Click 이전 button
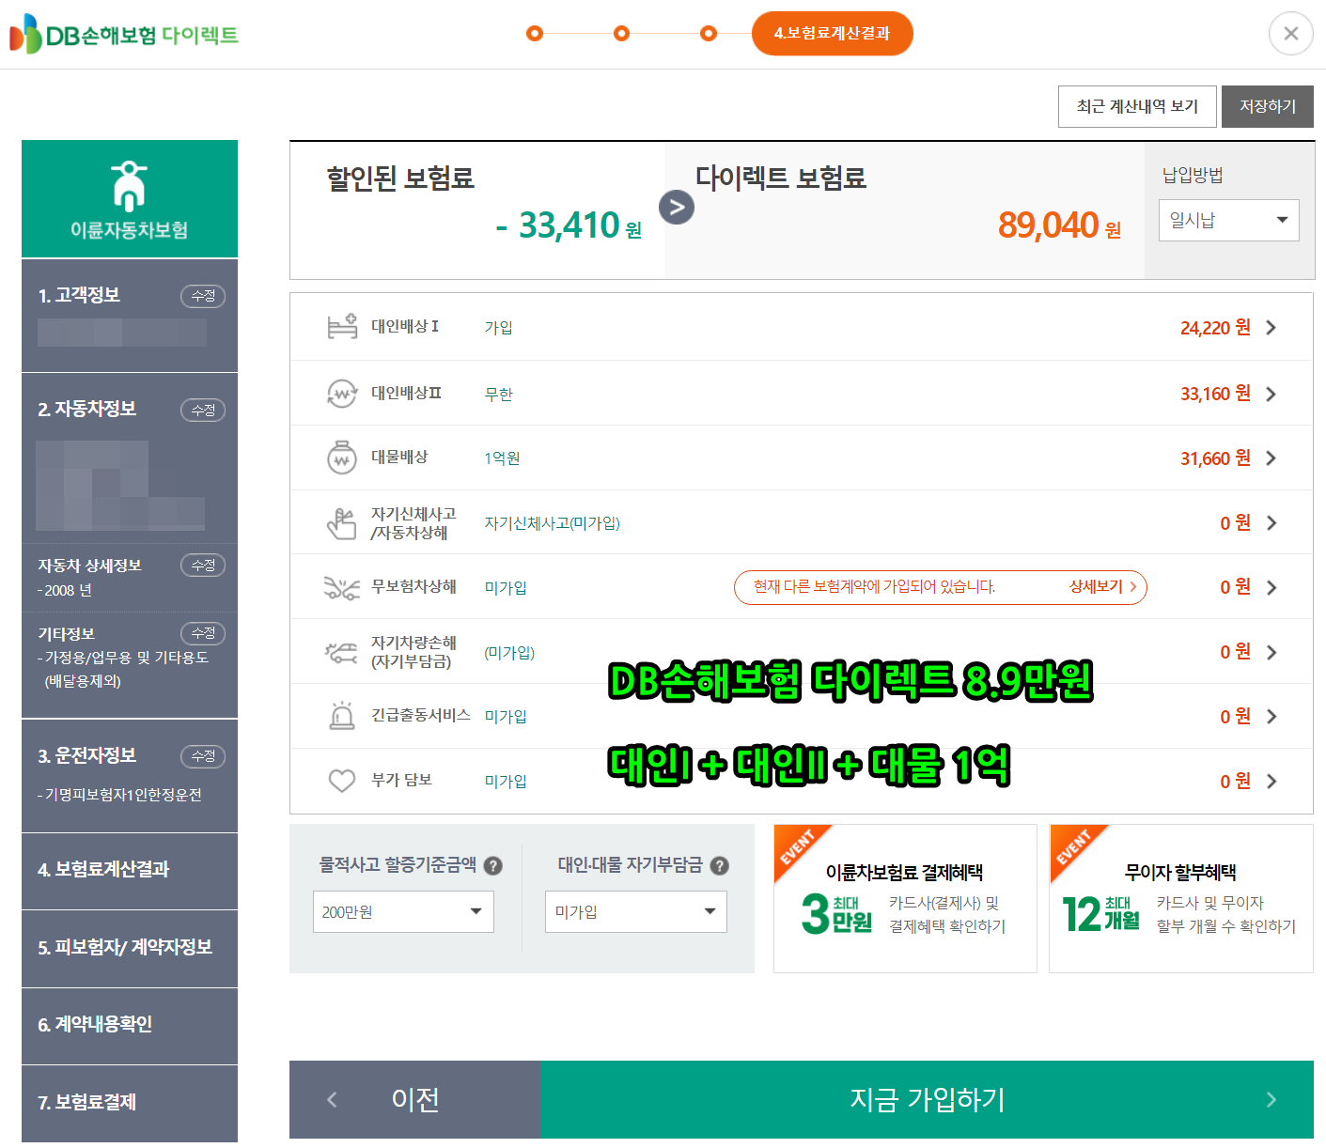 coord(415,1100)
